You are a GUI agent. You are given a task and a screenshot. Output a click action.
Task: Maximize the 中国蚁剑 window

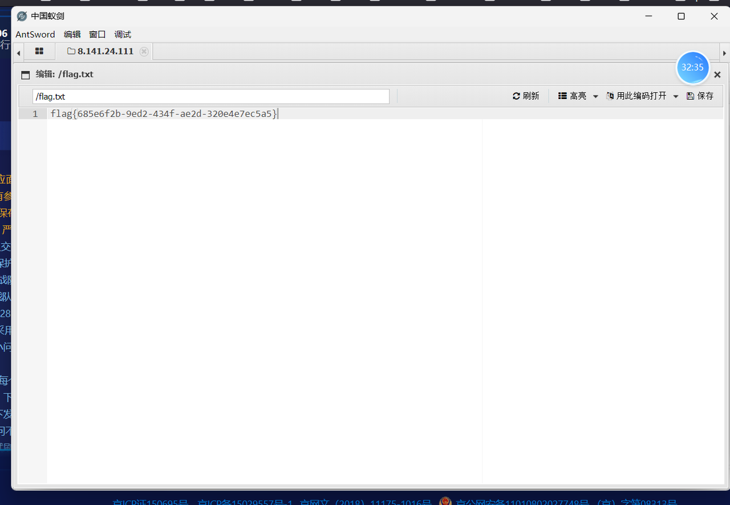point(681,16)
